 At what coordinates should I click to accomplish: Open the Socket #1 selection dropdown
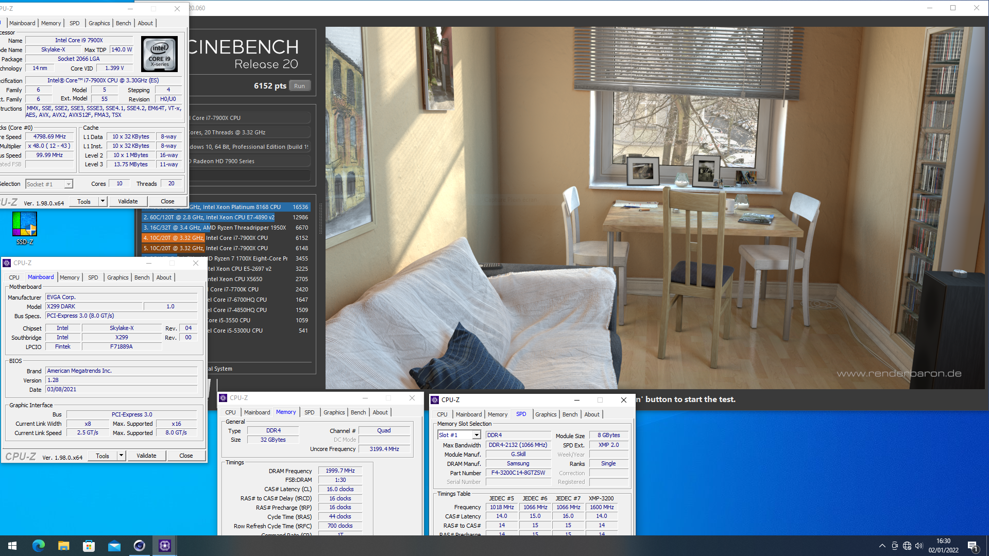click(49, 184)
